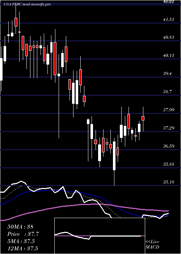Click the '<<Live MACD' label
Screen dimensions: 181x254
[x=152, y=245]
